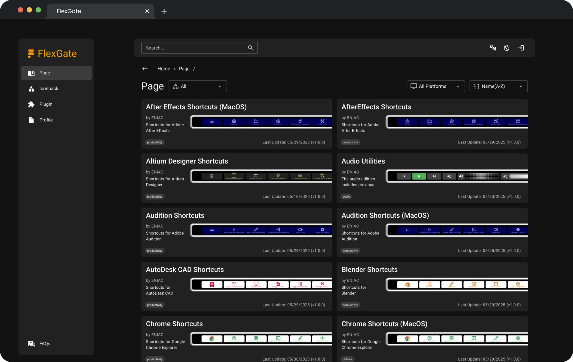Image resolution: width=573 pixels, height=362 pixels.
Task: Click inside the Search input field
Action: click(195, 48)
